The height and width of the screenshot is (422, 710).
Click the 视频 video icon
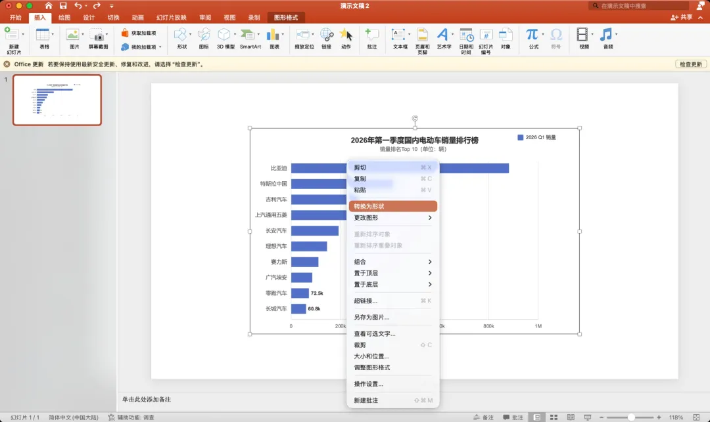click(x=584, y=39)
